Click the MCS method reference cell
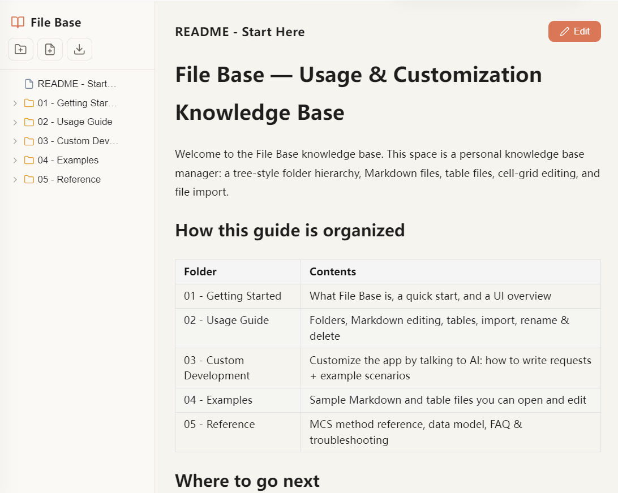618x493 pixels. coord(450,432)
